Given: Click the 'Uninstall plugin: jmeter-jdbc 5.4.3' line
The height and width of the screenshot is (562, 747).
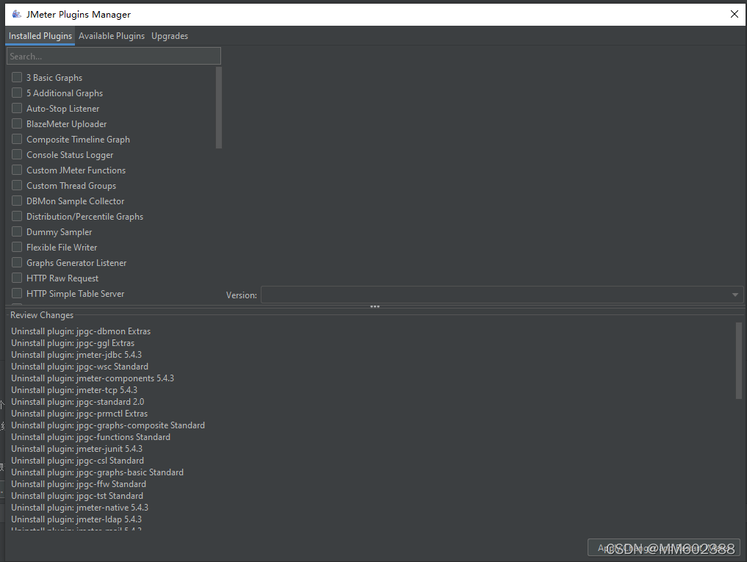Looking at the screenshot, I should (x=76, y=355).
